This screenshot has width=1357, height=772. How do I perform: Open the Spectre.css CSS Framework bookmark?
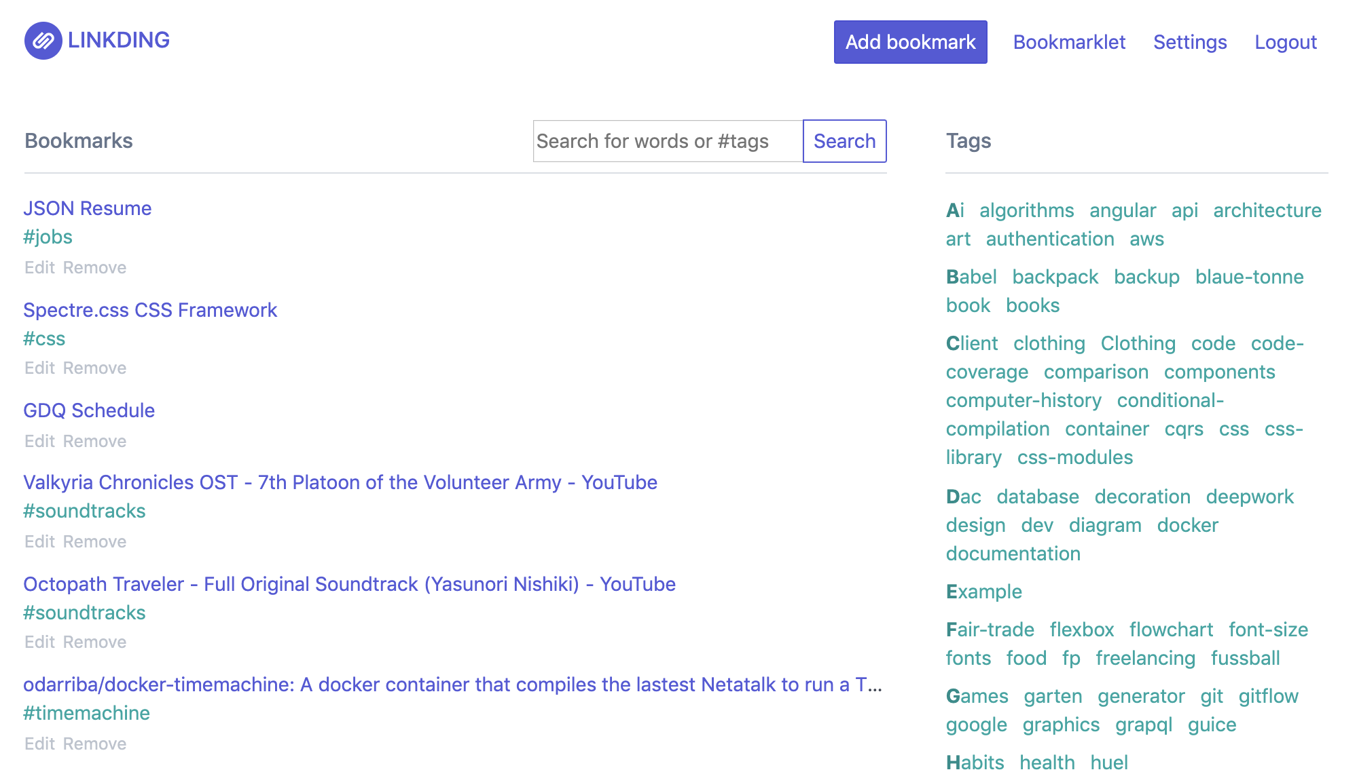(x=149, y=310)
